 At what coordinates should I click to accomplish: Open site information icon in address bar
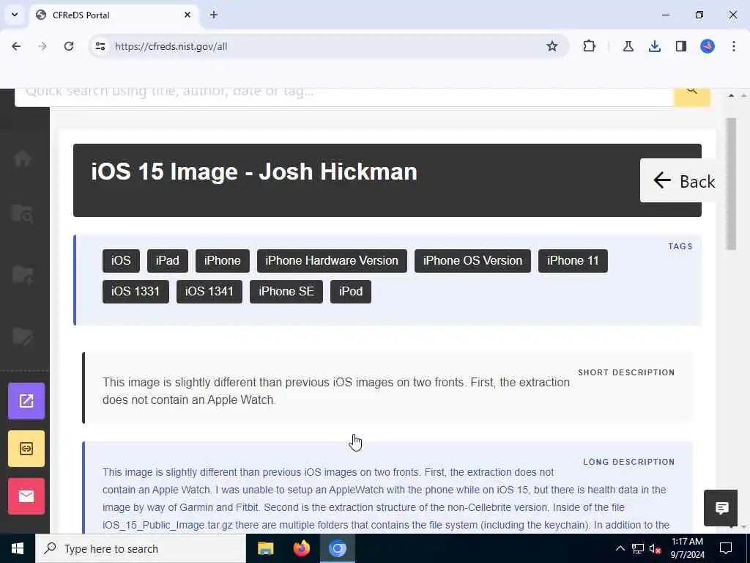pyautogui.click(x=100, y=46)
